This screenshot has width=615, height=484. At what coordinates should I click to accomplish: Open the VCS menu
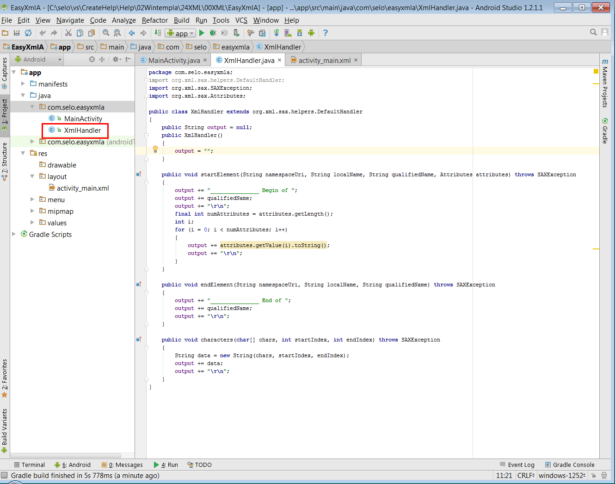pyautogui.click(x=241, y=20)
